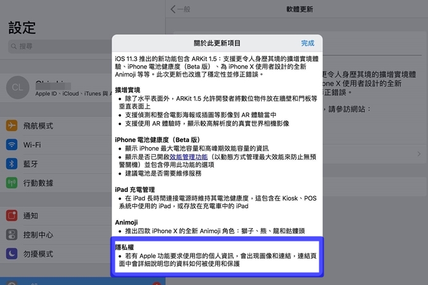428x285 pixels.
Task: Go back to 一般 settings
Action: 181,9
